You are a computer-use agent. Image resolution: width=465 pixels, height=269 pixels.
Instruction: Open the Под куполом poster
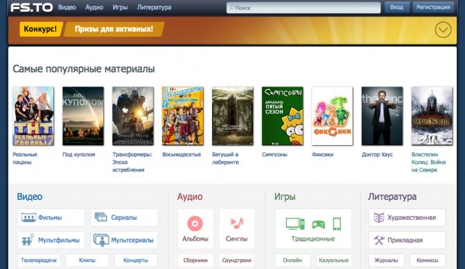point(83,116)
